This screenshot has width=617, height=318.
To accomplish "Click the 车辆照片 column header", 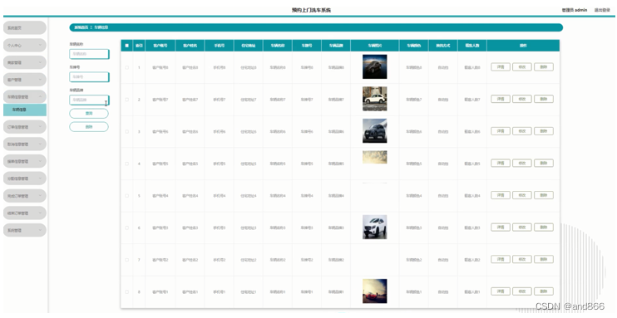I will (374, 46).
